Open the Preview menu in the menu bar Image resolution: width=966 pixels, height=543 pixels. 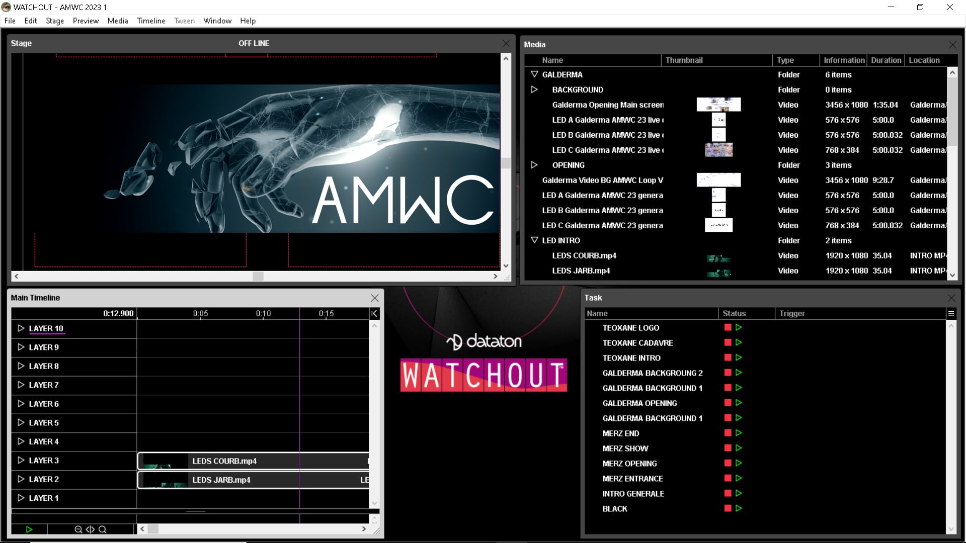click(86, 21)
